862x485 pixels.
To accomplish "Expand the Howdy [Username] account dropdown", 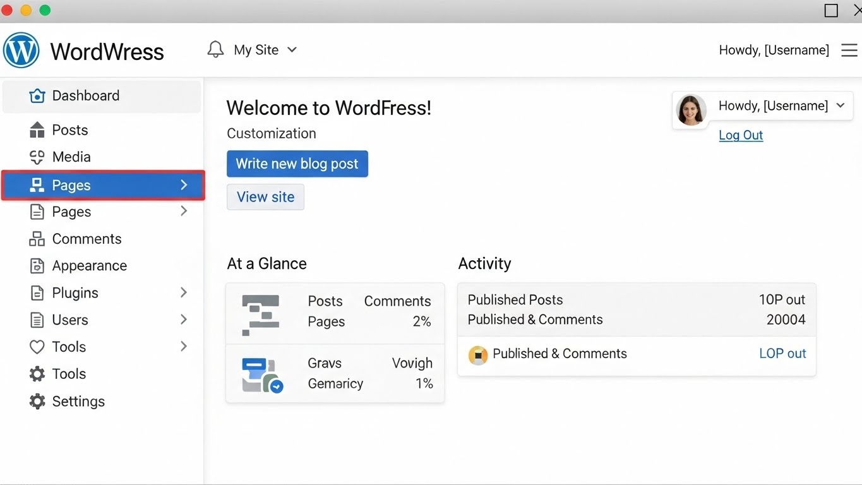I will (841, 106).
